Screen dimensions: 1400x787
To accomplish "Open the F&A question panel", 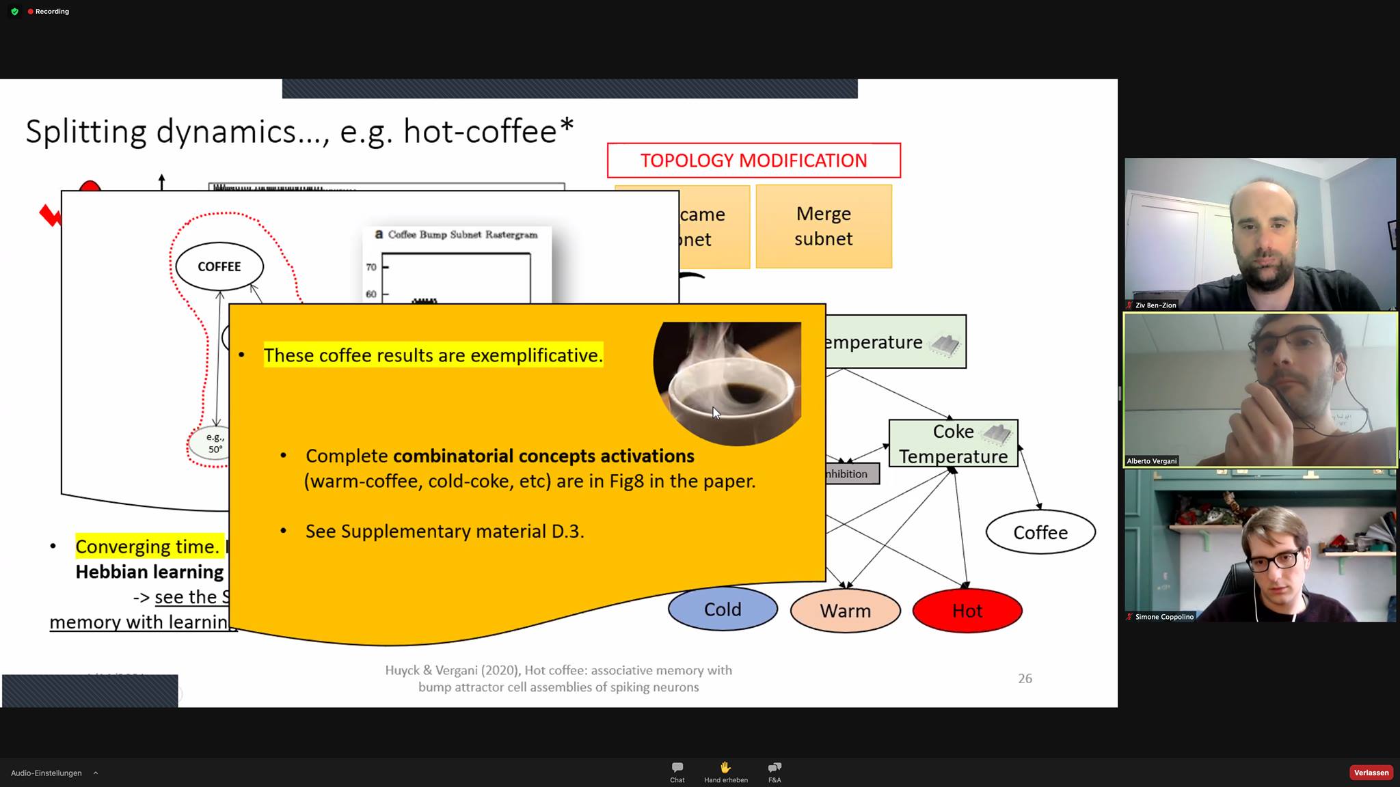I will coord(775,772).
